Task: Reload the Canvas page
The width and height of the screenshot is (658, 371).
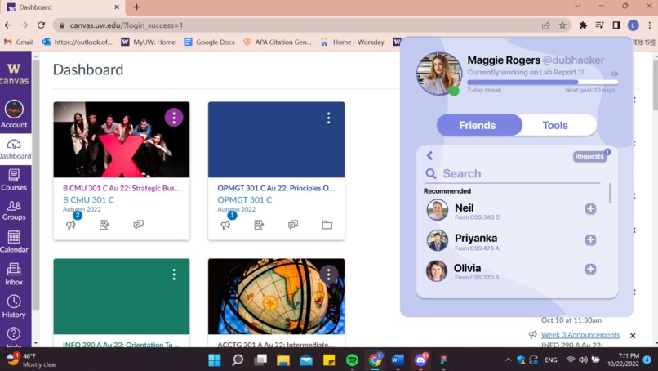Action: point(41,25)
